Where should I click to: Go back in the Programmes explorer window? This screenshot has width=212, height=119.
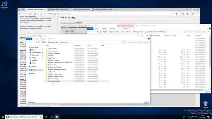click(28, 42)
